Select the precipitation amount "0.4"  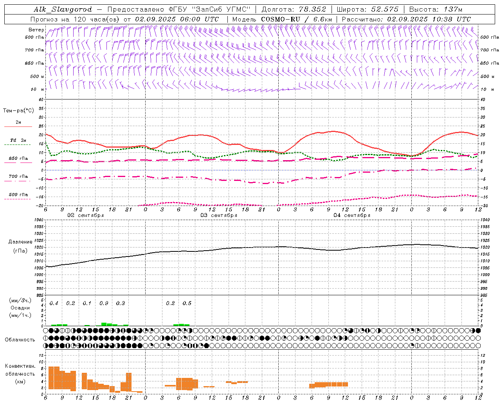(x=54, y=303)
